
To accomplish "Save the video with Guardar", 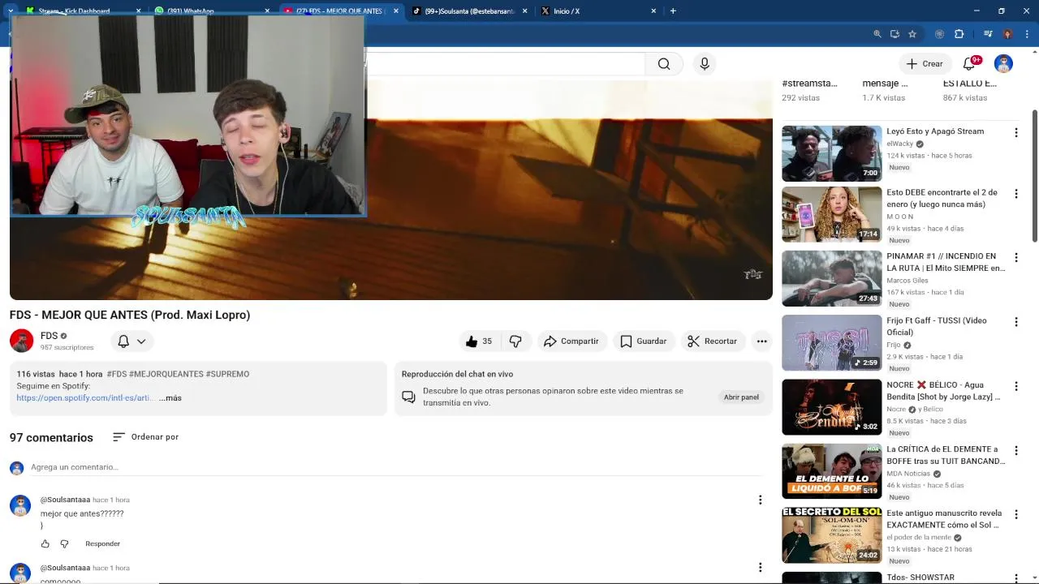I will [x=644, y=341].
